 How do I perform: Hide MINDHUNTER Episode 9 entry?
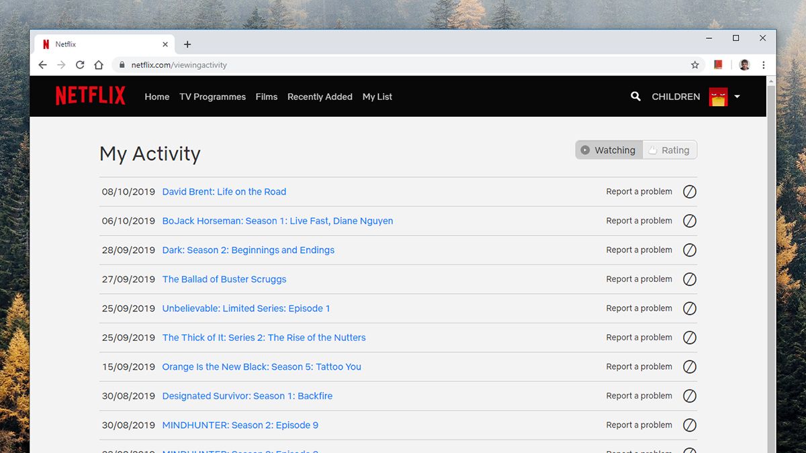click(690, 425)
